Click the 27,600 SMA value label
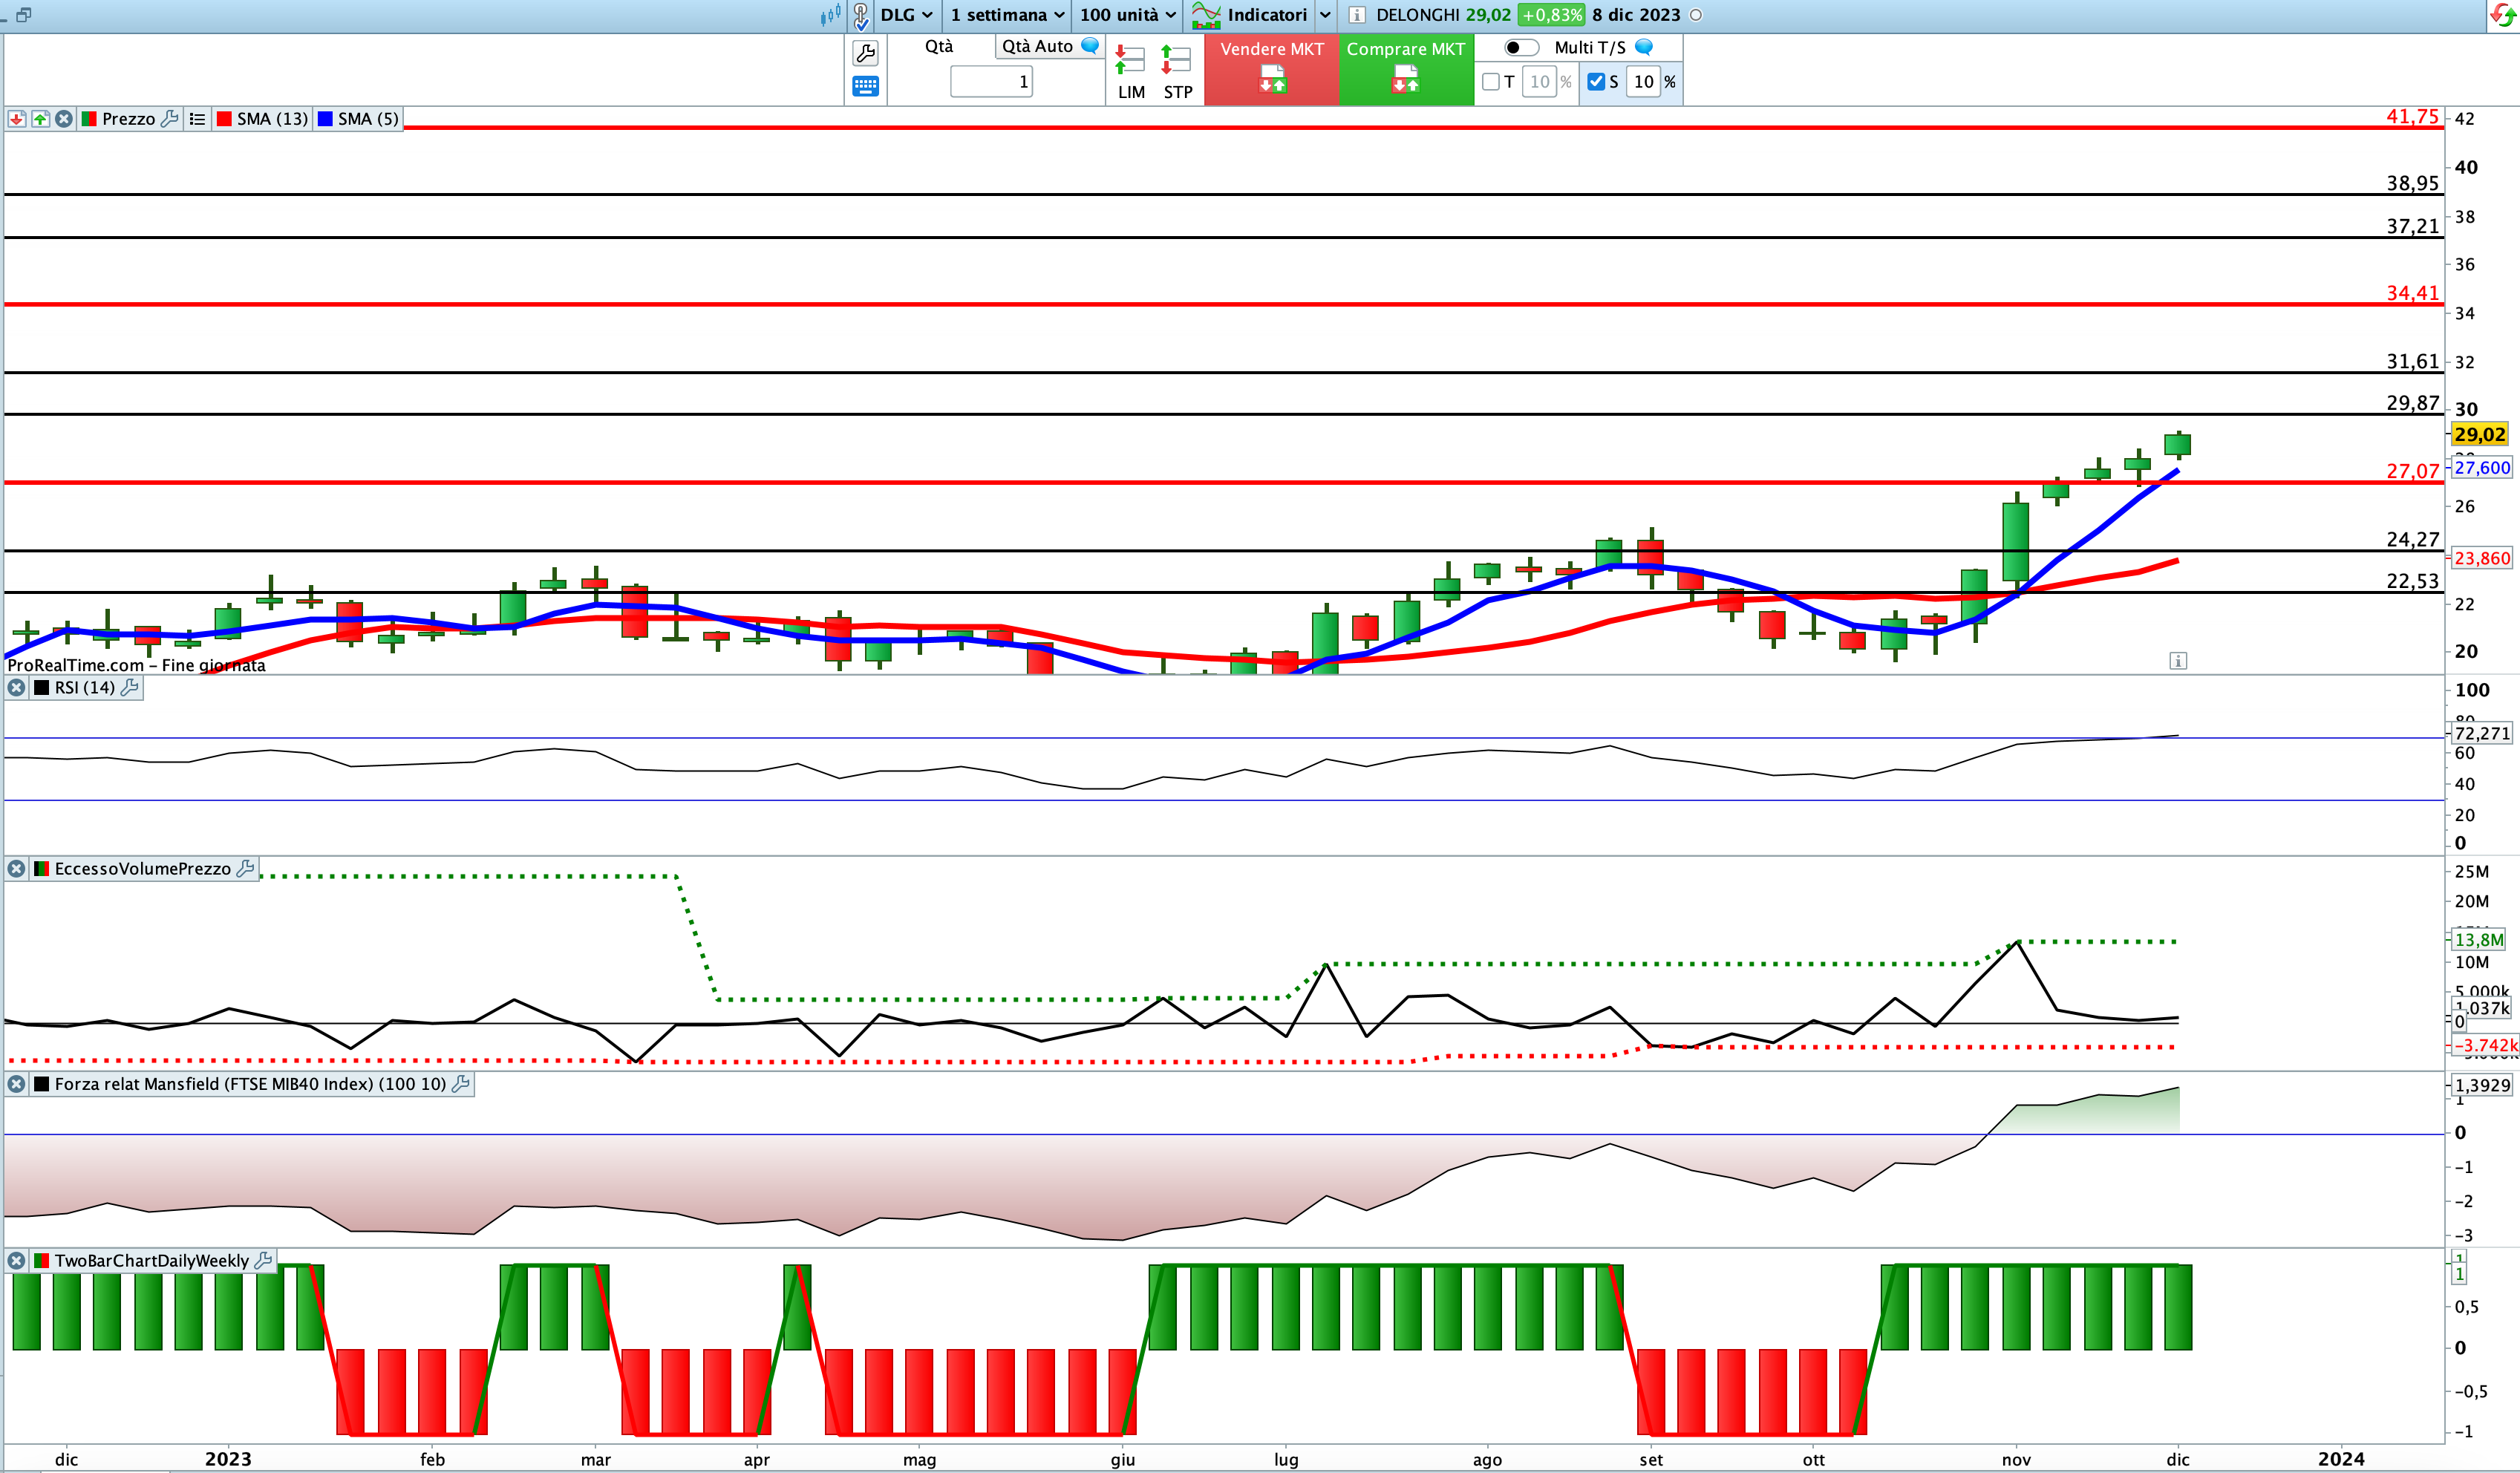 pyautogui.click(x=2482, y=468)
